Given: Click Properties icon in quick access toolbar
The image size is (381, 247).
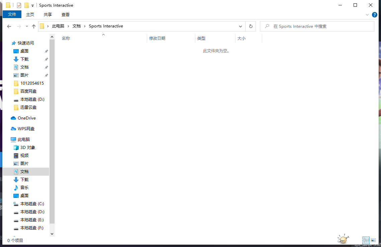Looking at the screenshot, I should click(x=19, y=5).
